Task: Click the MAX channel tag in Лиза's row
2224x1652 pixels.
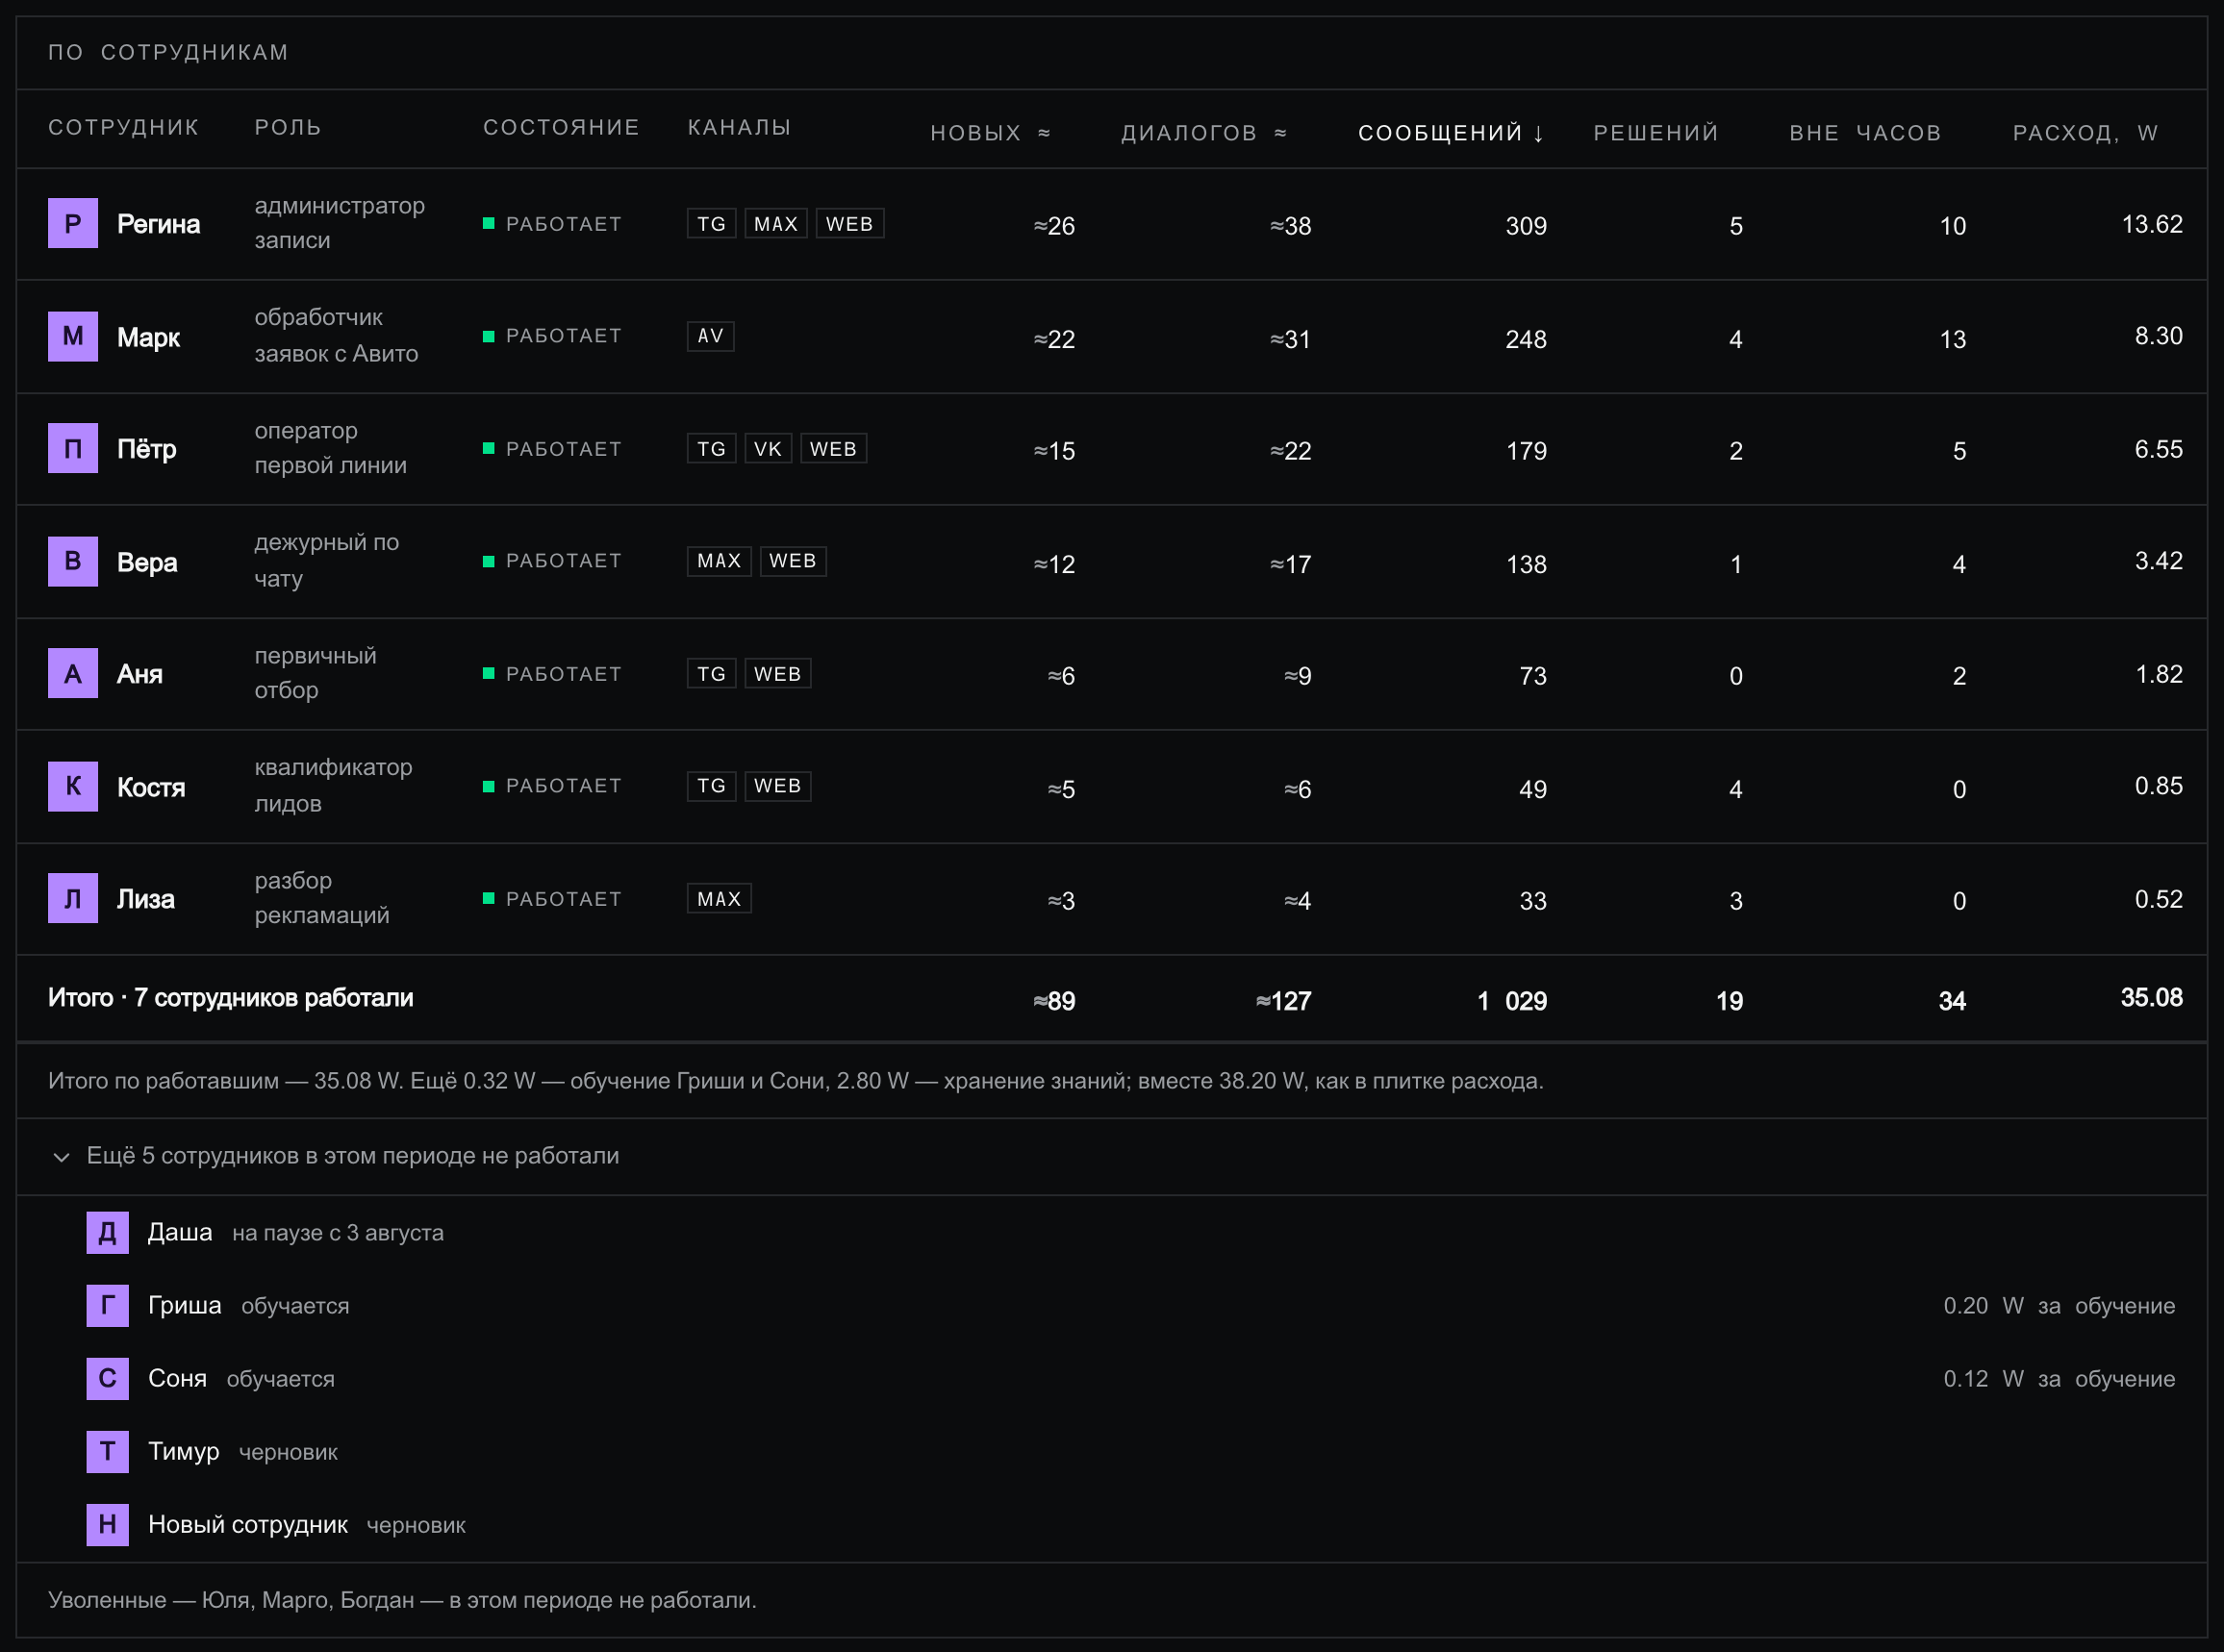Action: pyautogui.click(x=720, y=899)
